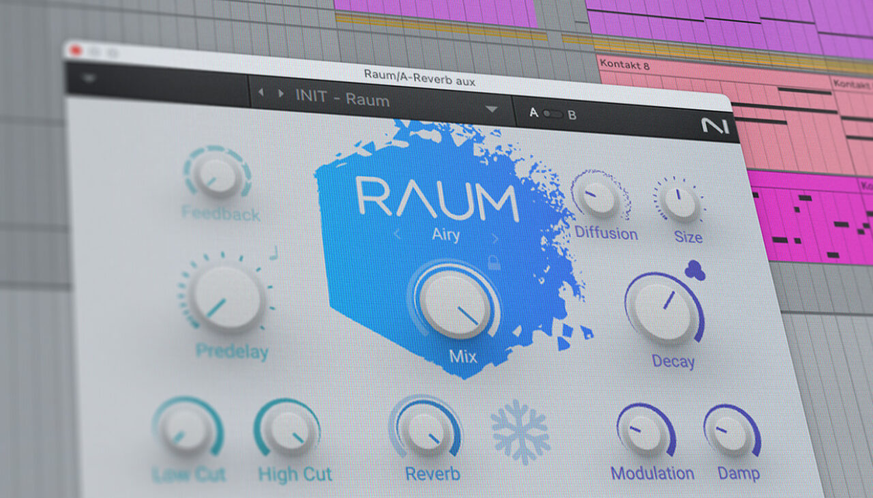
Task: Open the top-left header menu arrow
Action: 89,77
